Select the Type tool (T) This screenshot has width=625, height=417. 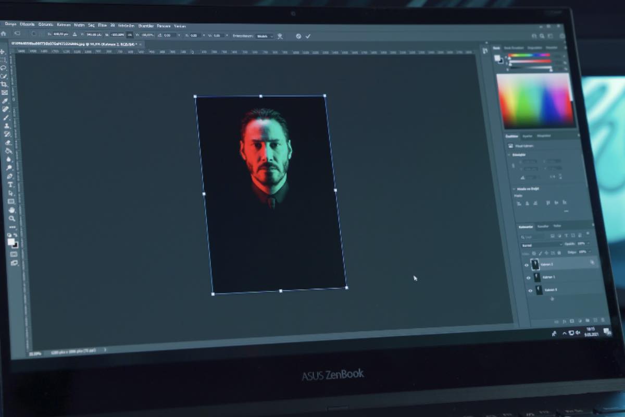pos(10,184)
